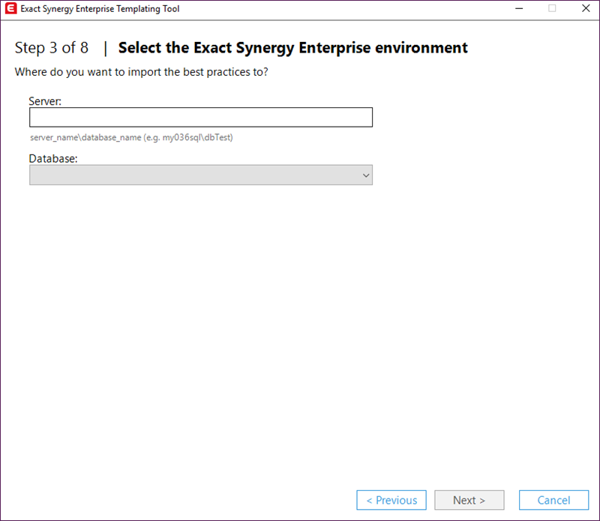The height and width of the screenshot is (521, 600).
Task: Click the 'Step 3 of 8' heading text
Action: point(52,48)
